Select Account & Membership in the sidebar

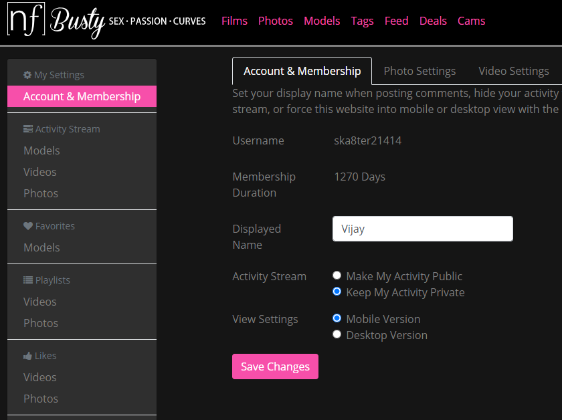pyautogui.click(x=82, y=96)
